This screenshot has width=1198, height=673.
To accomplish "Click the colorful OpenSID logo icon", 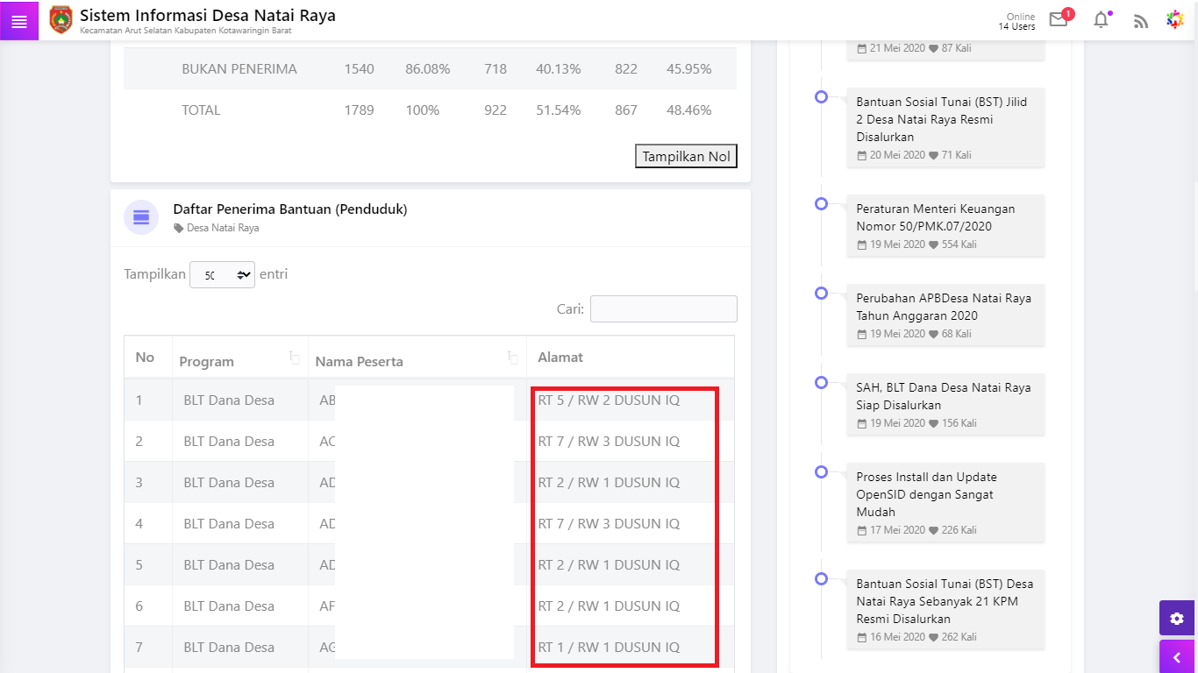I will tap(1176, 19).
